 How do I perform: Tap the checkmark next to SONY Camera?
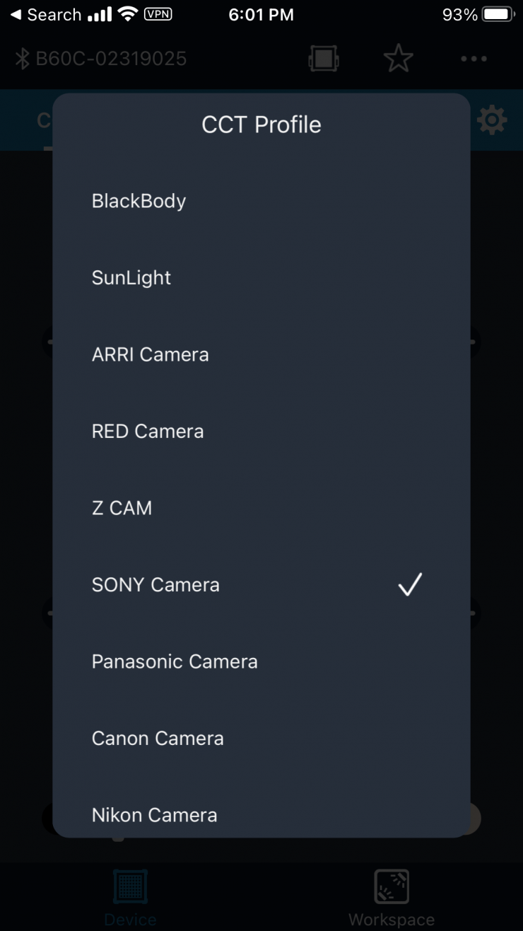[x=410, y=584]
